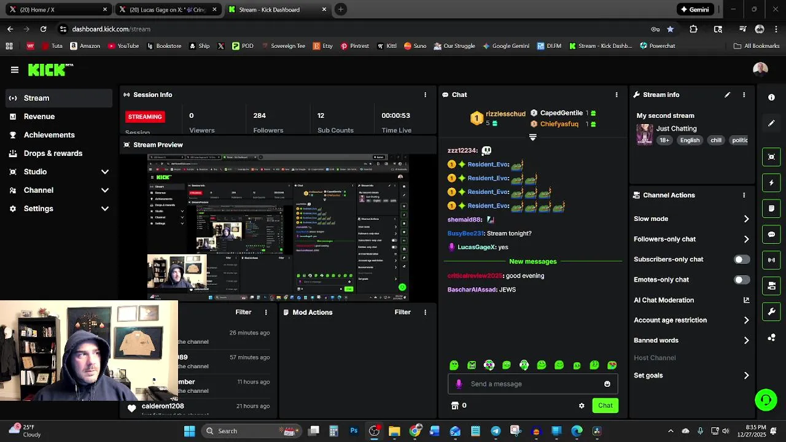The height and width of the screenshot is (442, 786).
Task: Click the Kick logo
Action: tap(48, 70)
